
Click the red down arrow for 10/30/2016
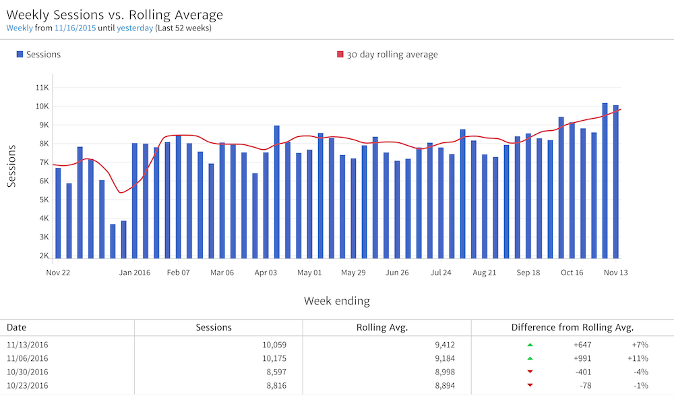(530, 372)
